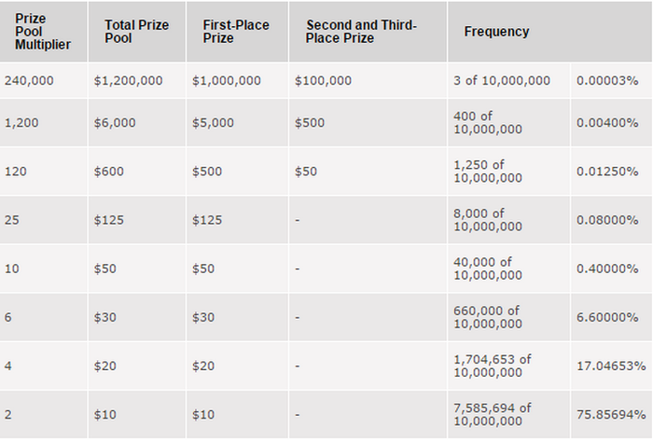This screenshot has width=653, height=441.
Task: Click the 0.01250% percentage cell
Action: (606, 172)
